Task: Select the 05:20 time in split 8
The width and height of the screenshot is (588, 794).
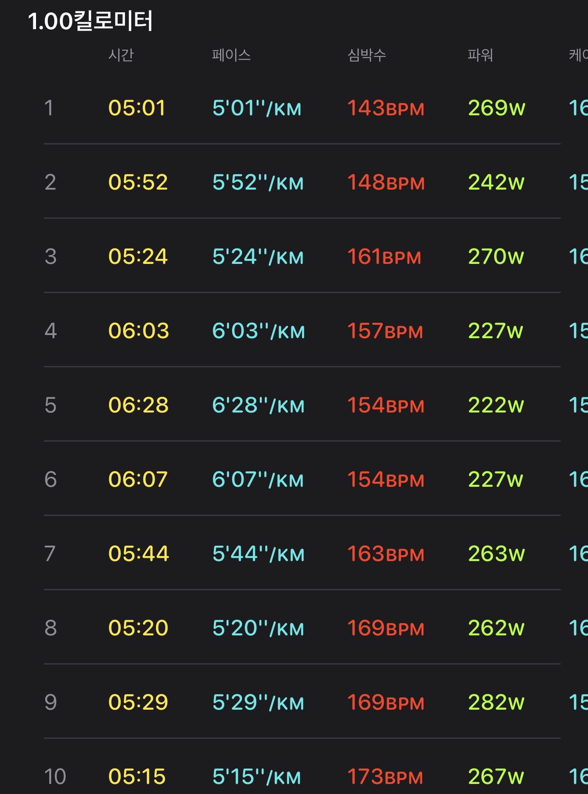Action: [x=138, y=628]
